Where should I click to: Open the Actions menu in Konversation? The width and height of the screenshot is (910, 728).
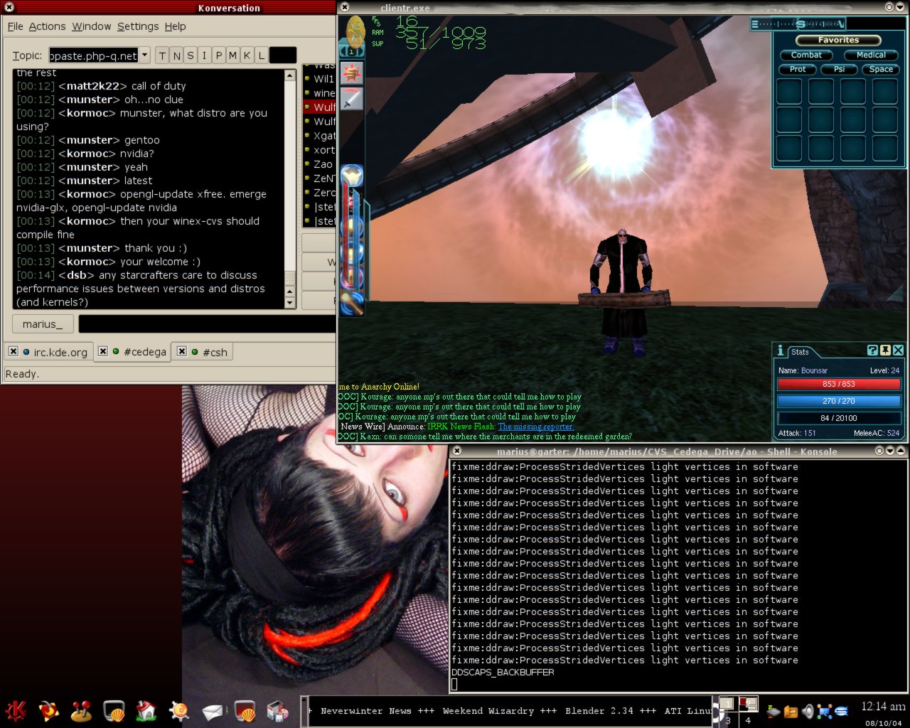47,26
